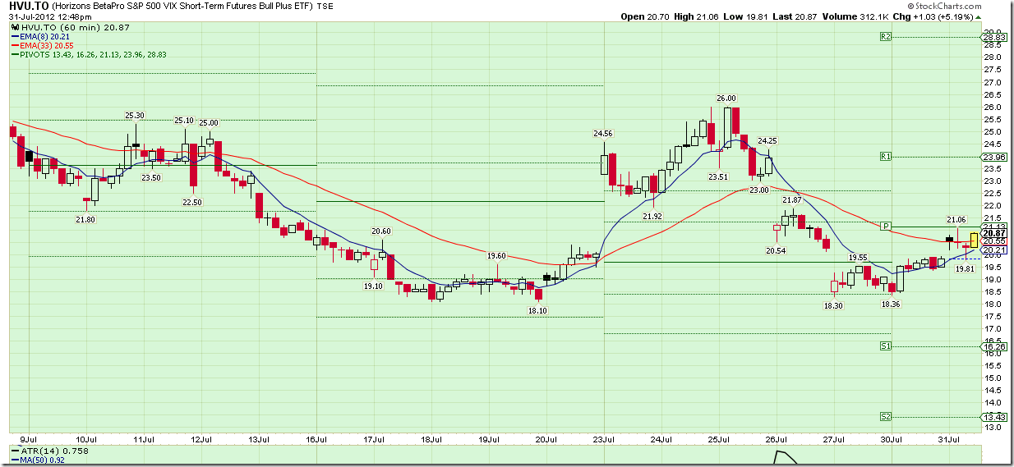The height and width of the screenshot is (467, 1014).
Task: Click the 16.26 S1 price tag
Action: (x=995, y=346)
